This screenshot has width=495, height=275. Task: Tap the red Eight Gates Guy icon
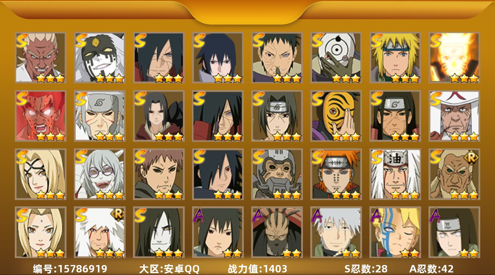pos(41,116)
